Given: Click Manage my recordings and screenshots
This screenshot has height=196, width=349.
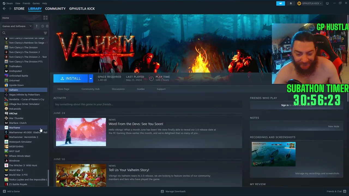Looking at the screenshot, I should (x=317, y=173).
